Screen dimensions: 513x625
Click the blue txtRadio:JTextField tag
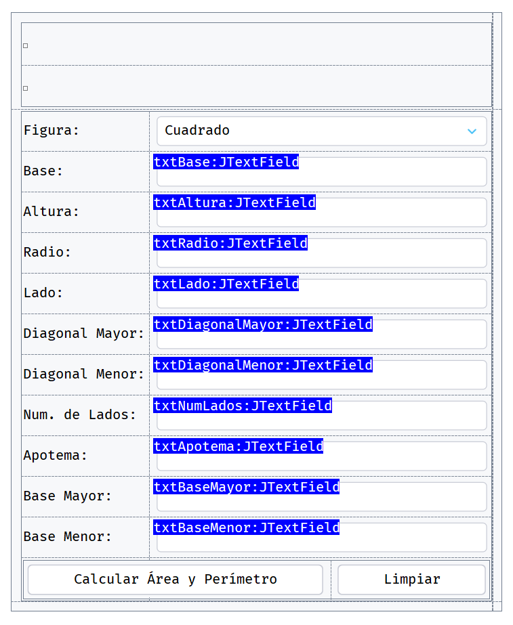(230, 243)
